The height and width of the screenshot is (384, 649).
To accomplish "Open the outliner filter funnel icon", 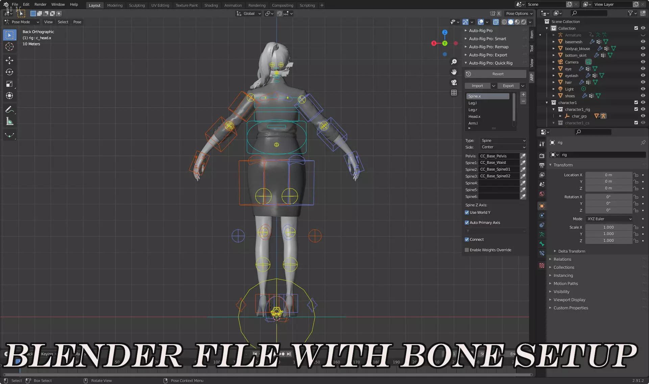I will [630, 13].
